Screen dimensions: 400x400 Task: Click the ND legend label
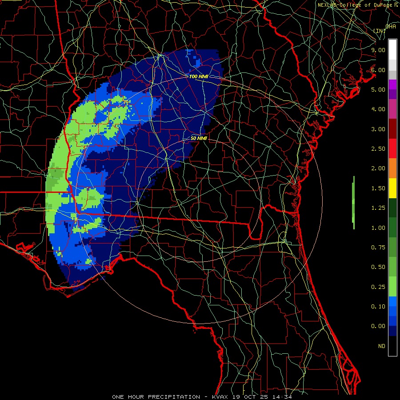pos(382,346)
